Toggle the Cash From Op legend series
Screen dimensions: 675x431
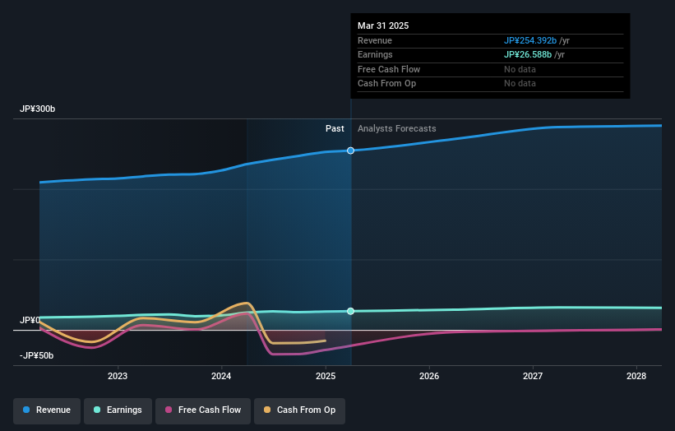pyautogui.click(x=299, y=410)
